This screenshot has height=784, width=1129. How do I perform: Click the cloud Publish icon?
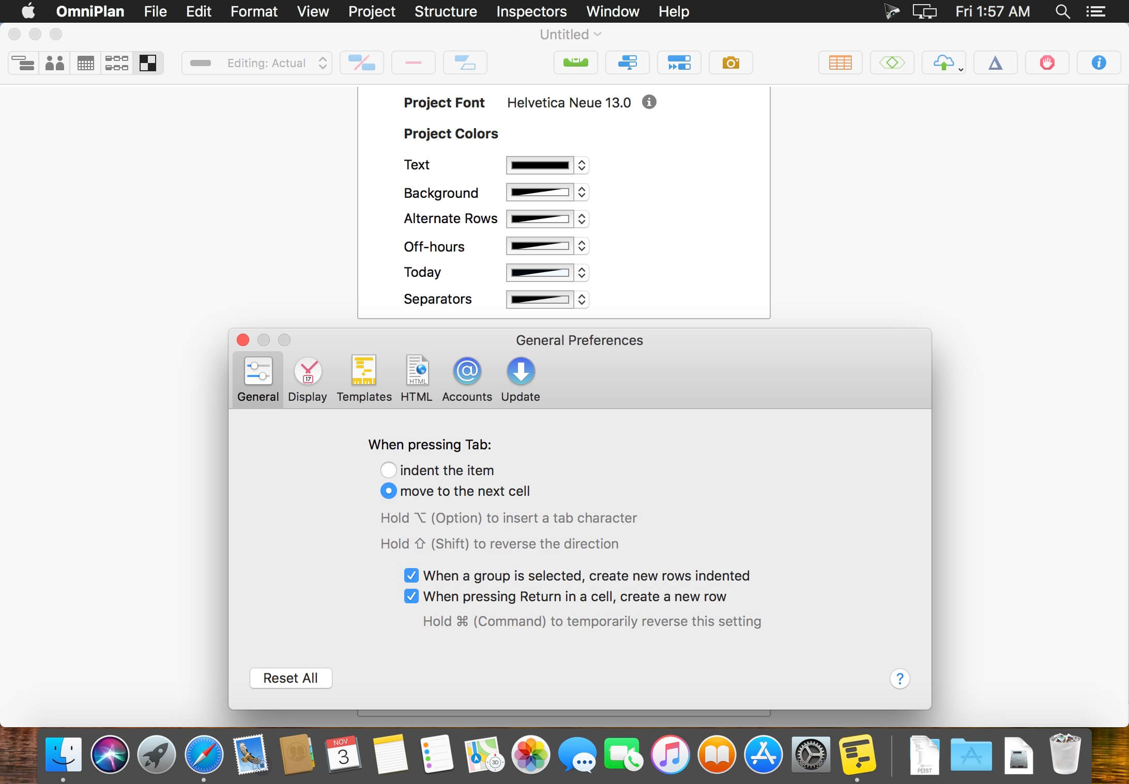[943, 63]
